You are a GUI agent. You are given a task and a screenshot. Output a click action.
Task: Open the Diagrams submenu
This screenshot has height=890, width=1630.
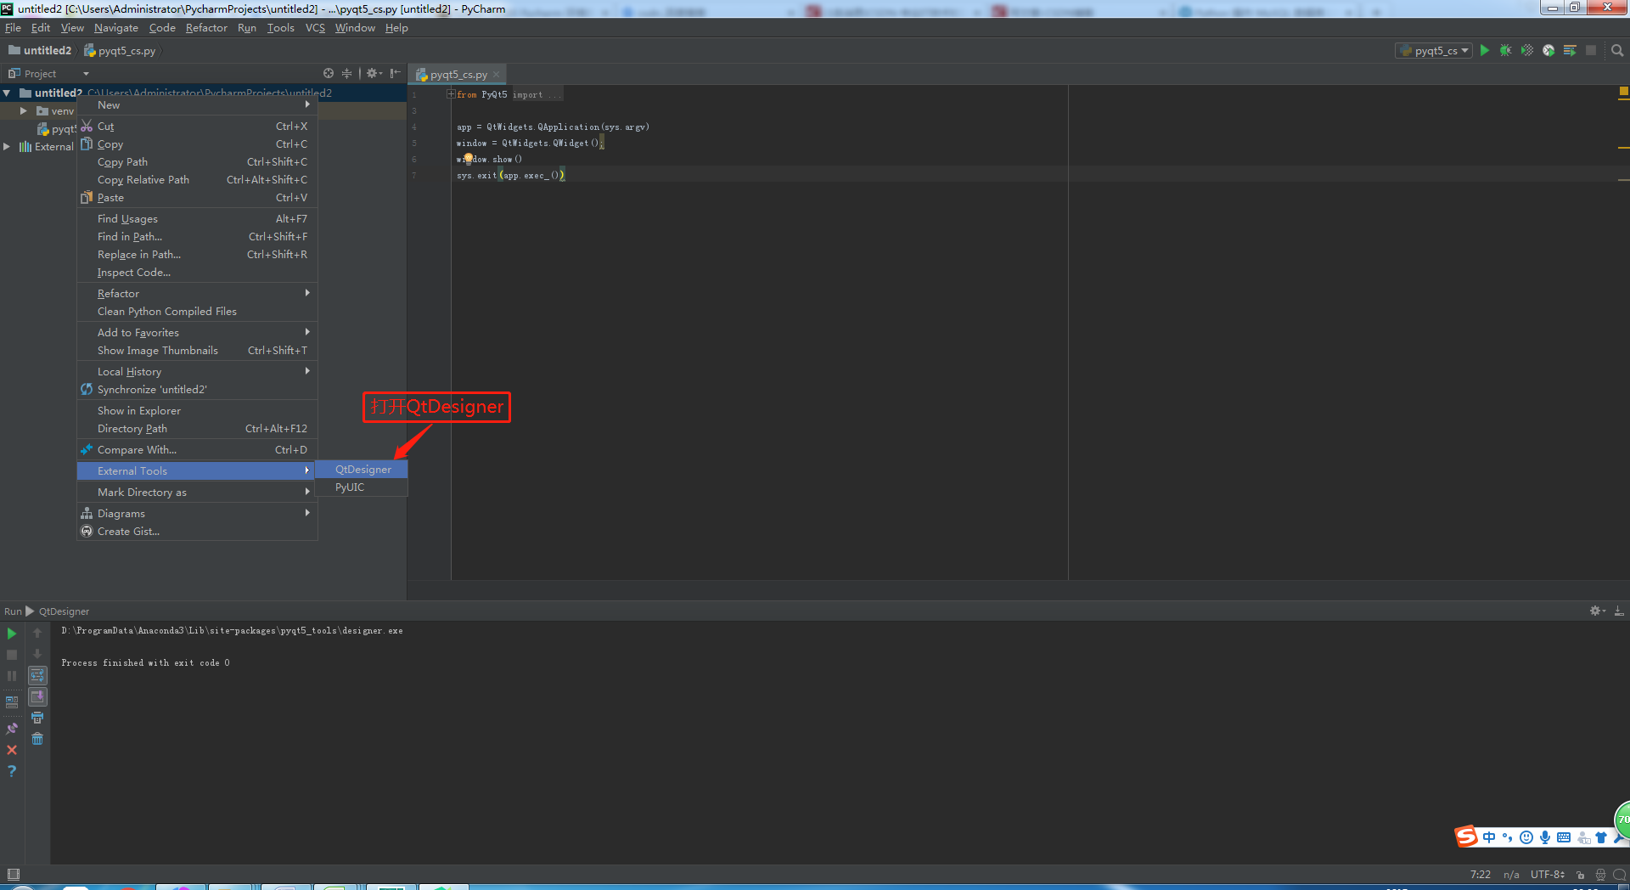[197, 514]
